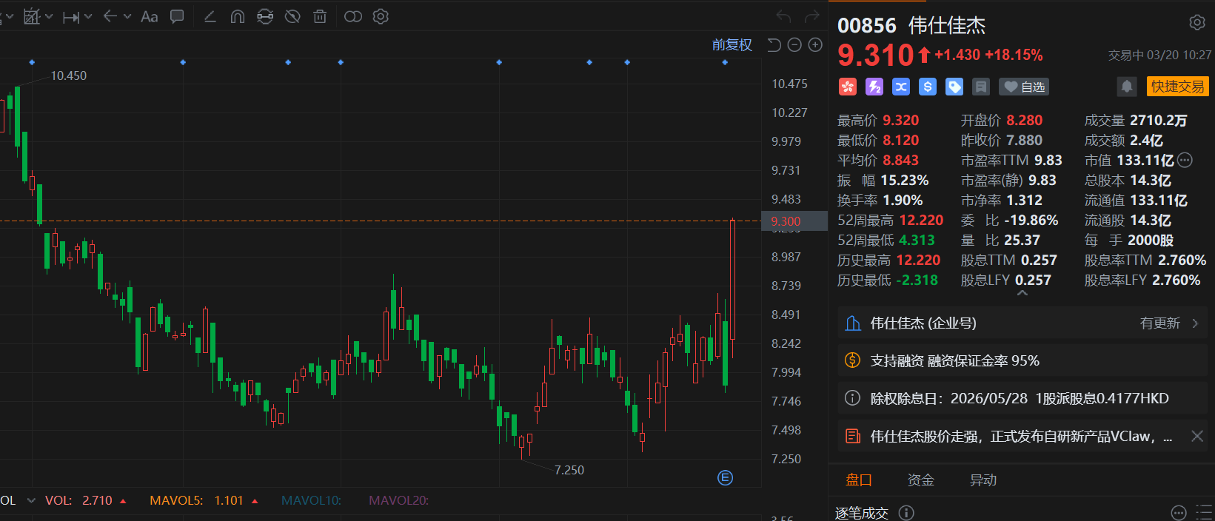Delete drawings with the trash icon

(320, 16)
